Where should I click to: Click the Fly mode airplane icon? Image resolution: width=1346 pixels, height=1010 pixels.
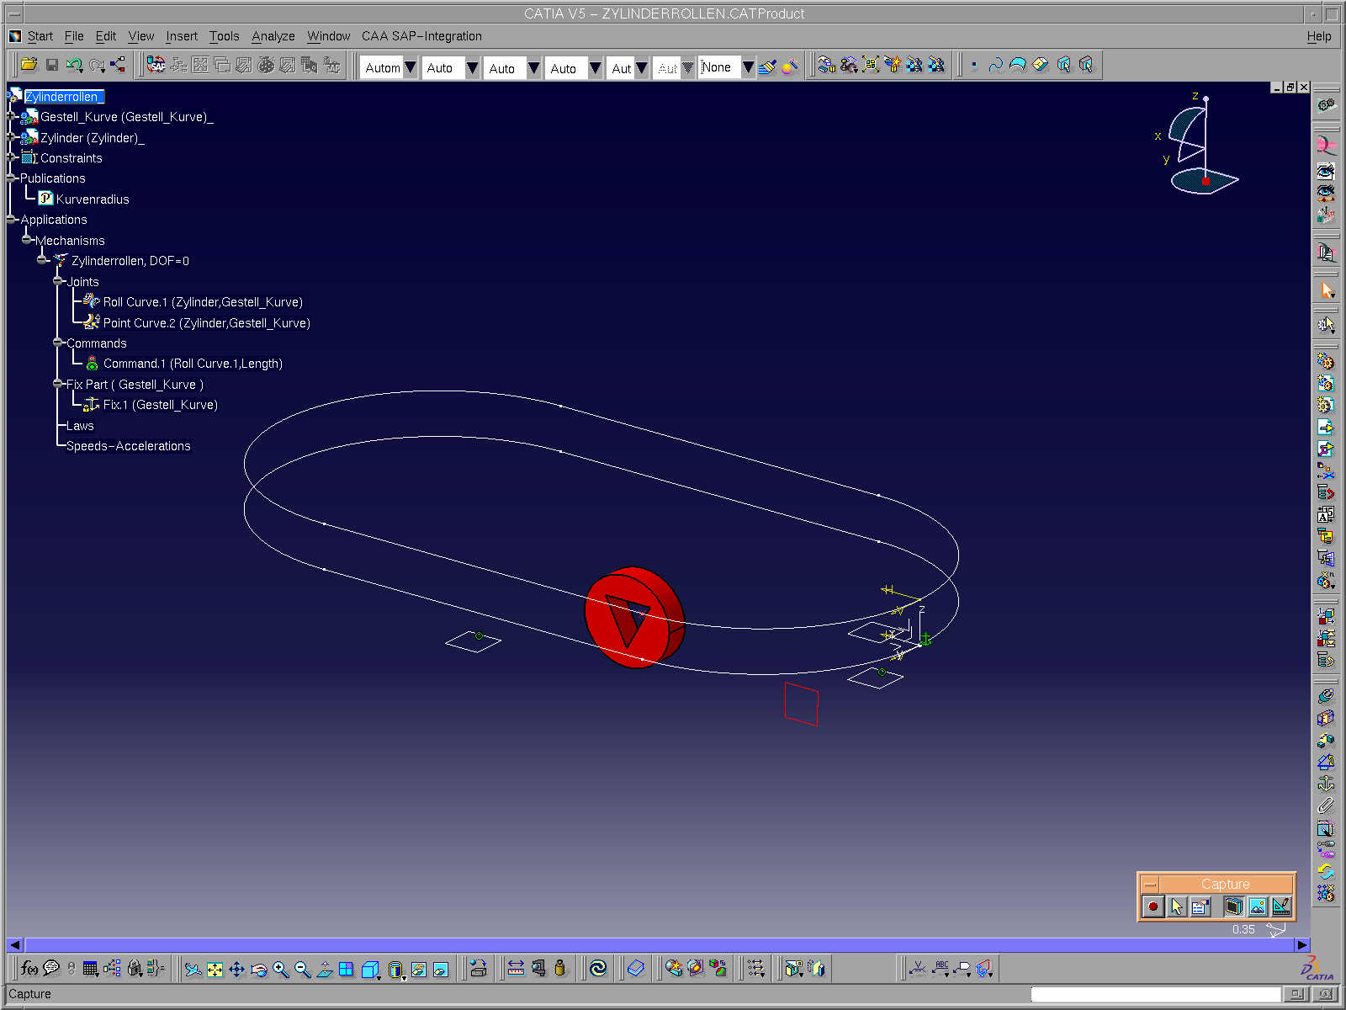tap(193, 970)
